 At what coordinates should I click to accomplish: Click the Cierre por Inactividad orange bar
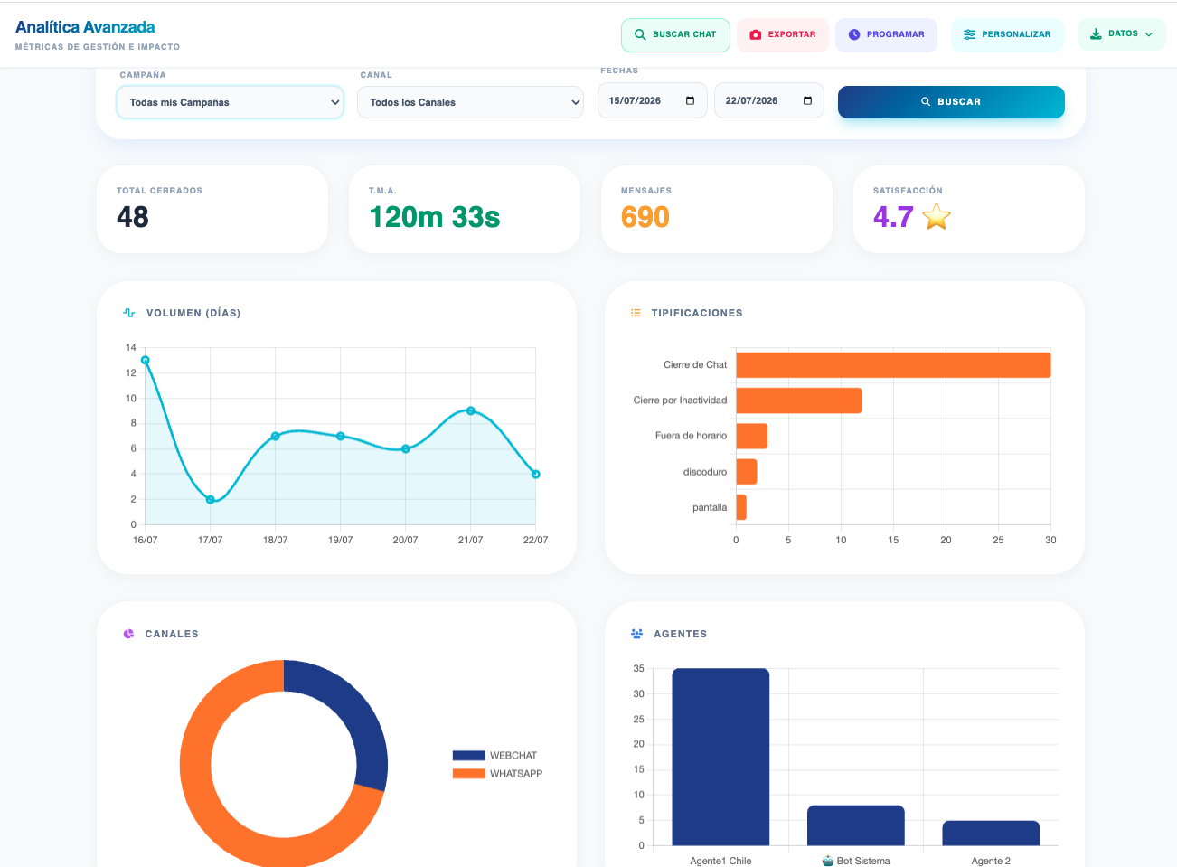pyautogui.click(x=799, y=401)
